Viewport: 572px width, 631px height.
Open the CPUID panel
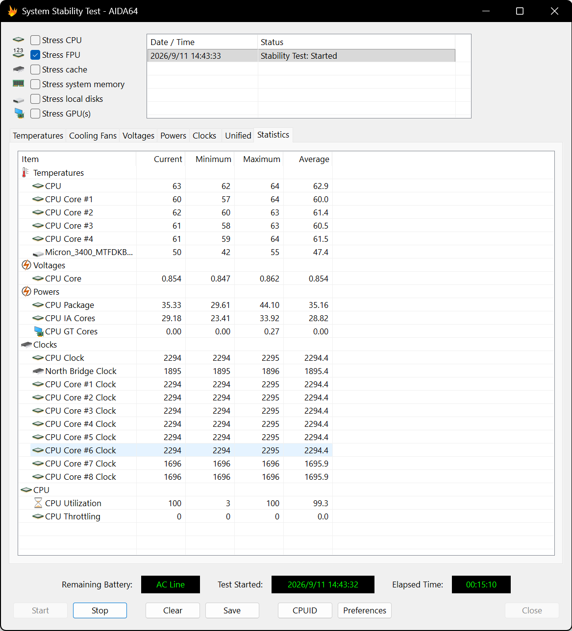[x=305, y=610]
